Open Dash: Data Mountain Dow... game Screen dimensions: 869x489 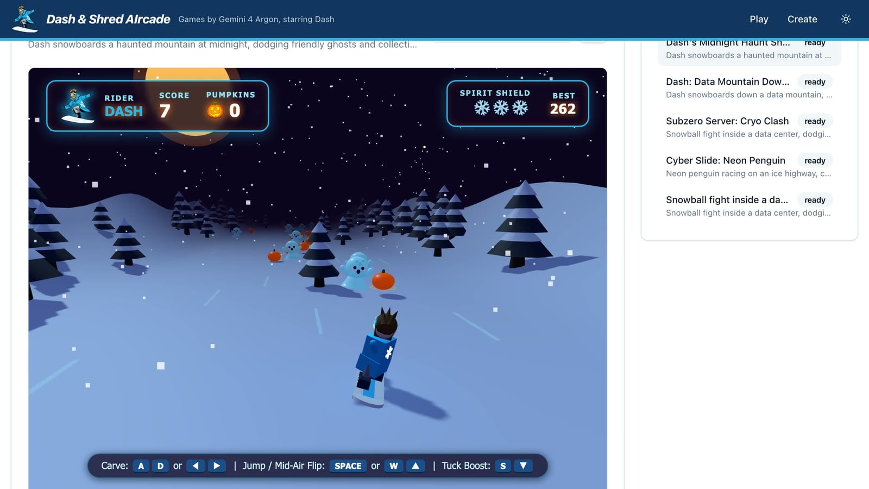(x=749, y=87)
